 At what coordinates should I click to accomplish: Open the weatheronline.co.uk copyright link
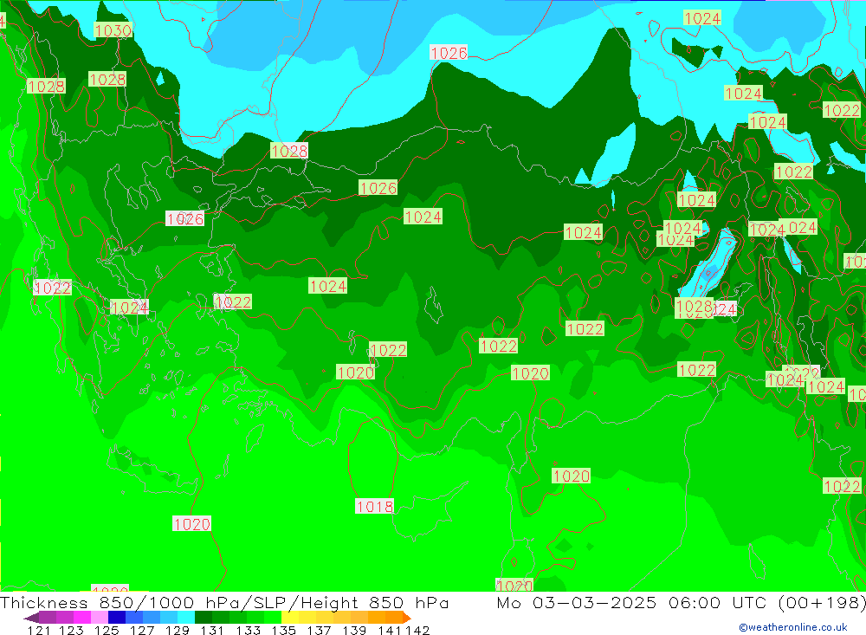click(x=793, y=627)
